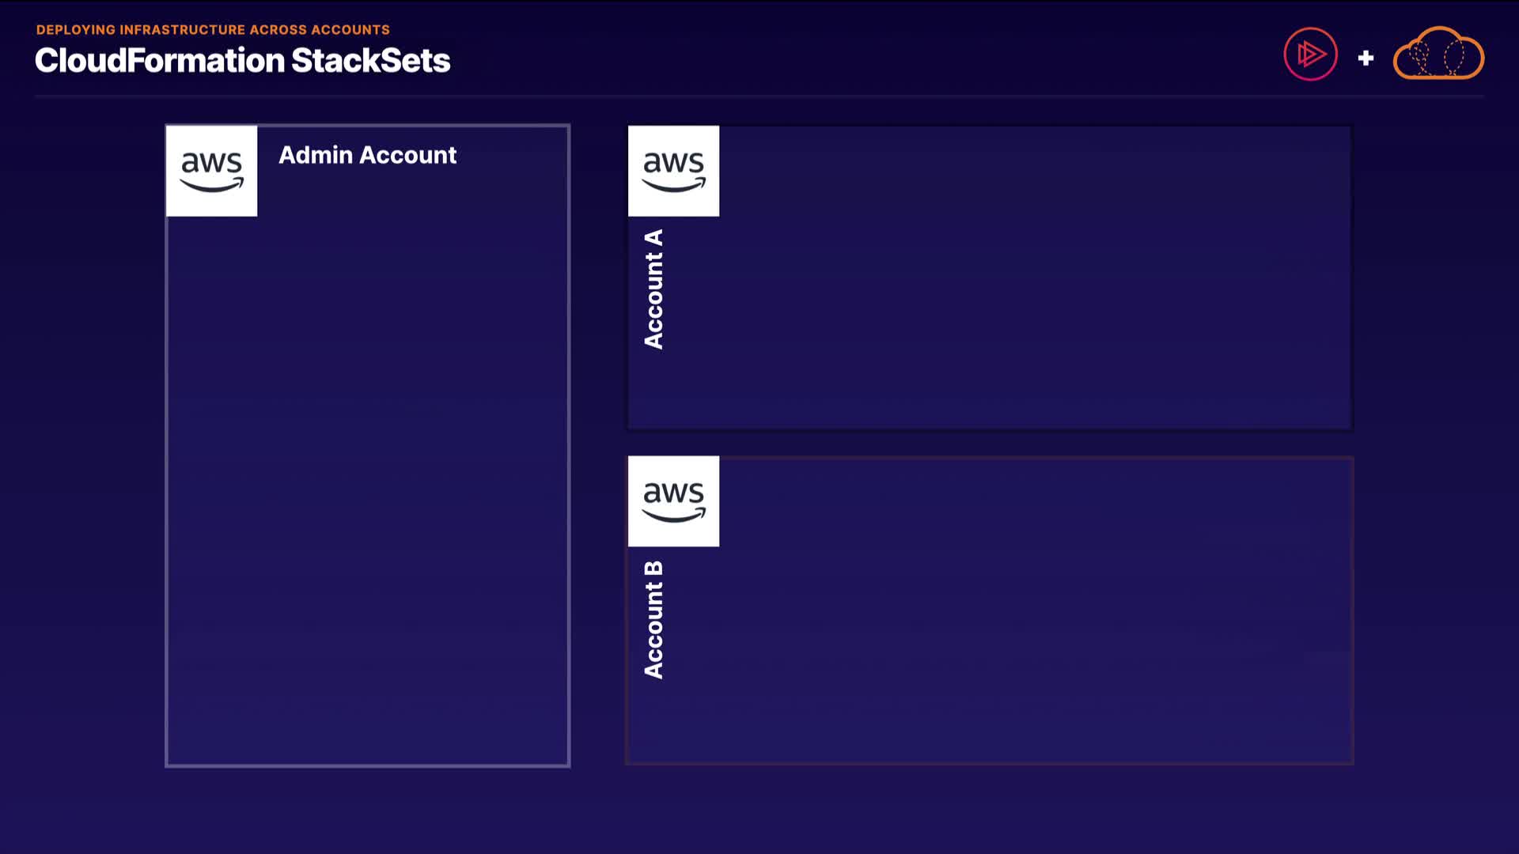
Task: Click the orange word ACROSS in the subtitle
Action: coord(278,30)
